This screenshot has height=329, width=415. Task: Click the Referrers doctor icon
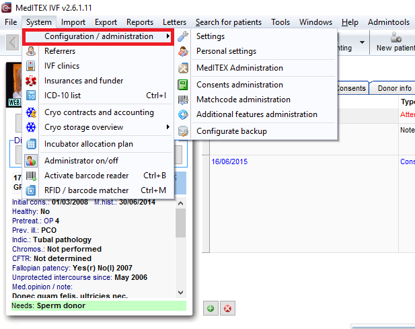coord(31,51)
